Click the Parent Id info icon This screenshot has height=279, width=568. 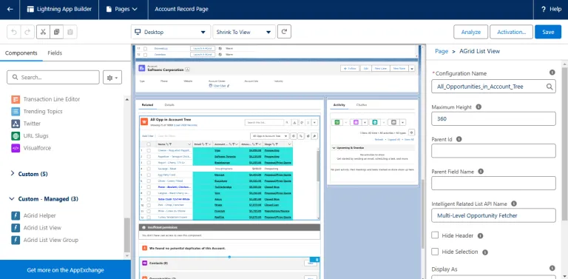coord(459,139)
